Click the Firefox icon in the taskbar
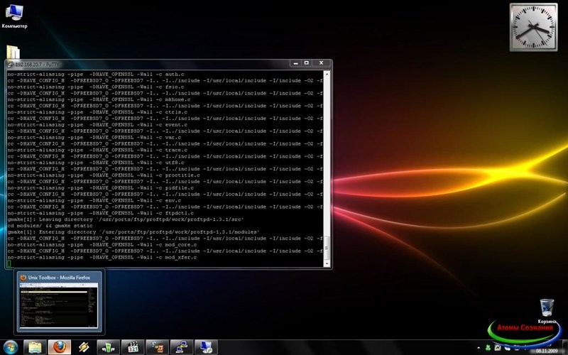This screenshot has height=355, width=568. [60, 347]
